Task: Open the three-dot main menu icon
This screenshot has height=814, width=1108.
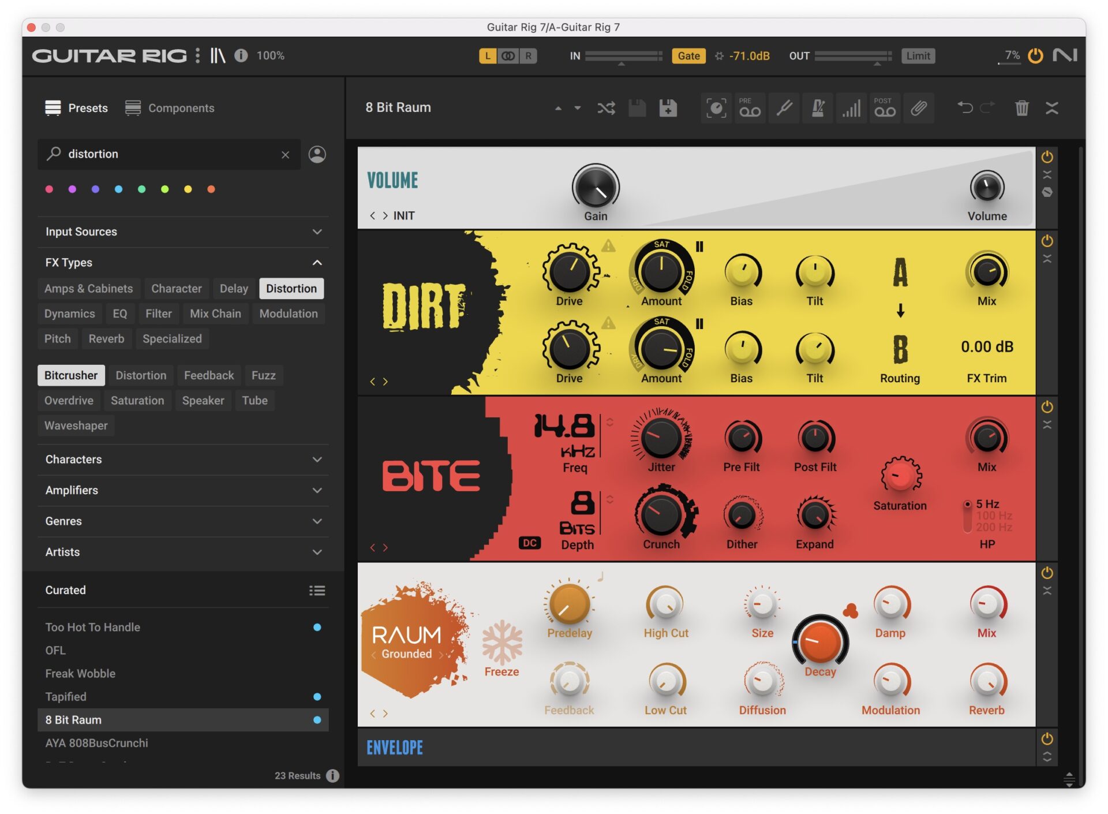Action: pyautogui.click(x=197, y=55)
